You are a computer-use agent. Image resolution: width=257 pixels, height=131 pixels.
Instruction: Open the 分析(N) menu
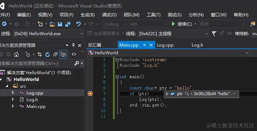(196, 15)
